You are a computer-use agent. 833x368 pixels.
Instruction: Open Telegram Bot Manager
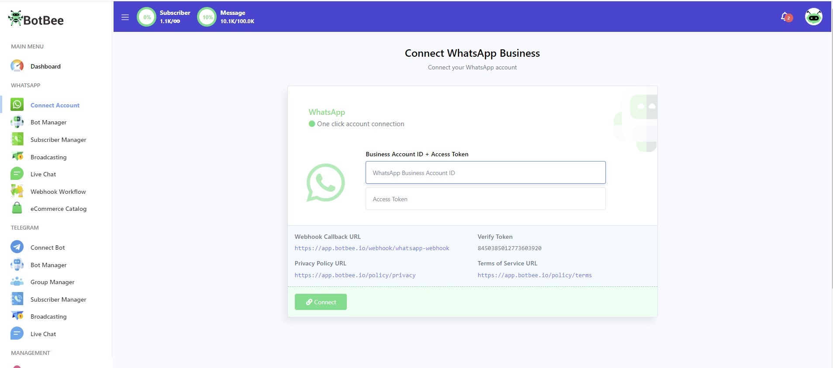tap(48, 265)
